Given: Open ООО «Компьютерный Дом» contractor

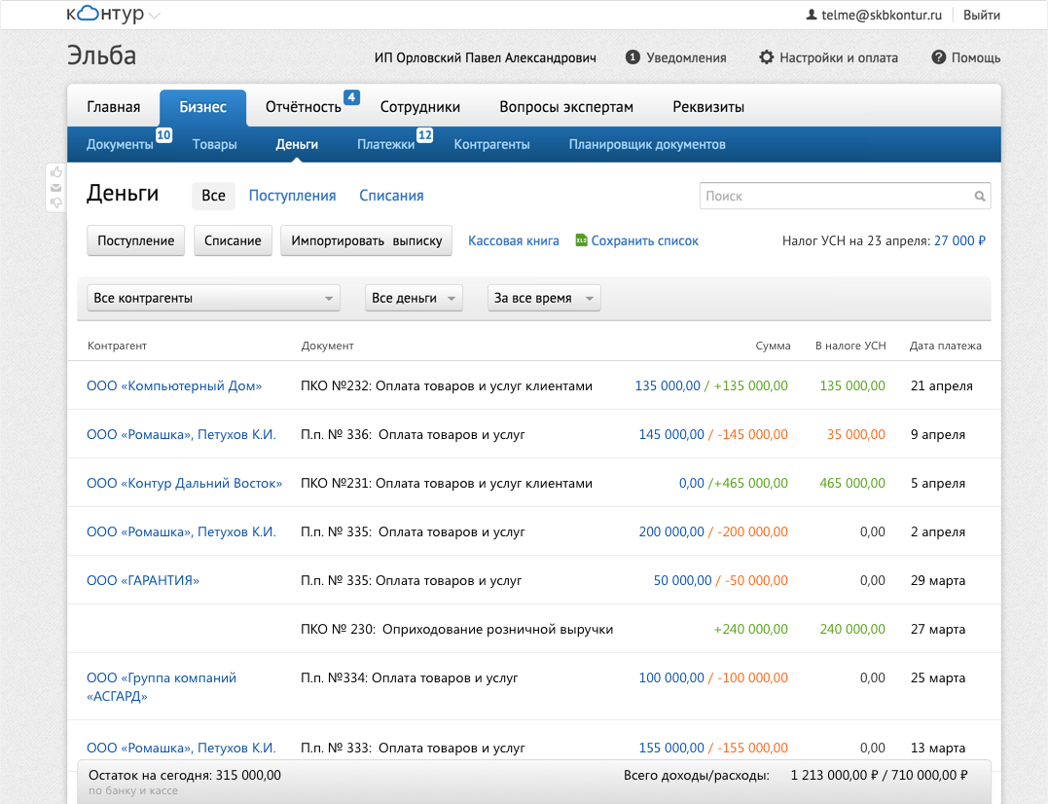Looking at the screenshot, I should click(x=174, y=385).
